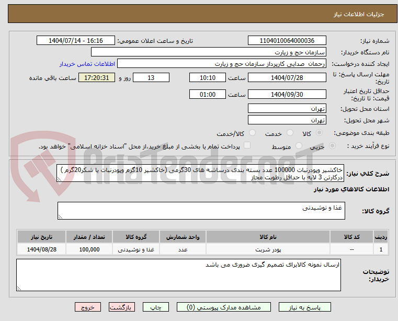The height and width of the screenshot is (321, 398).
Task: Click the گروه کالا column header
Action: 136,237
